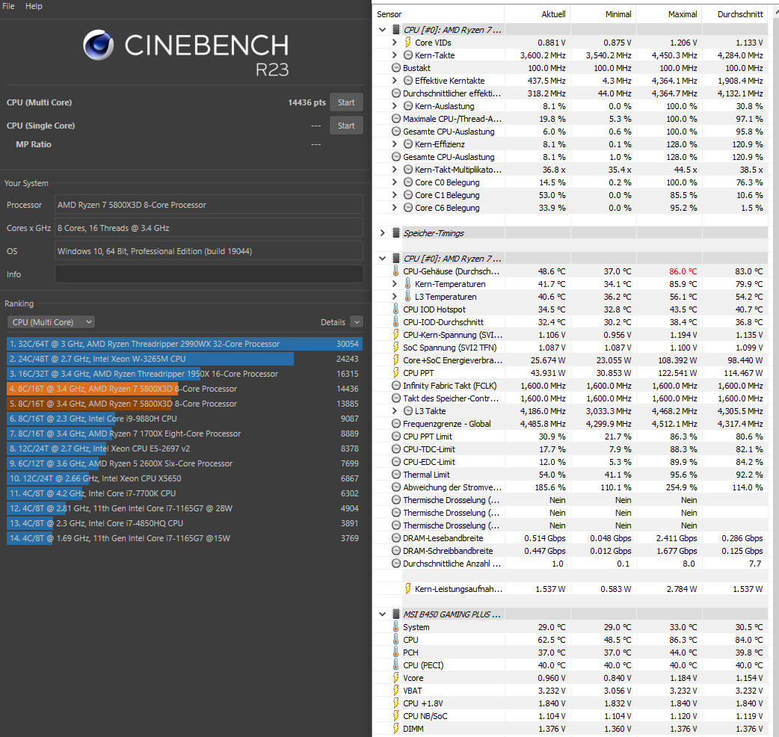Expand the L3 Takte row
779x737 pixels.
click(x=395, y=410)
